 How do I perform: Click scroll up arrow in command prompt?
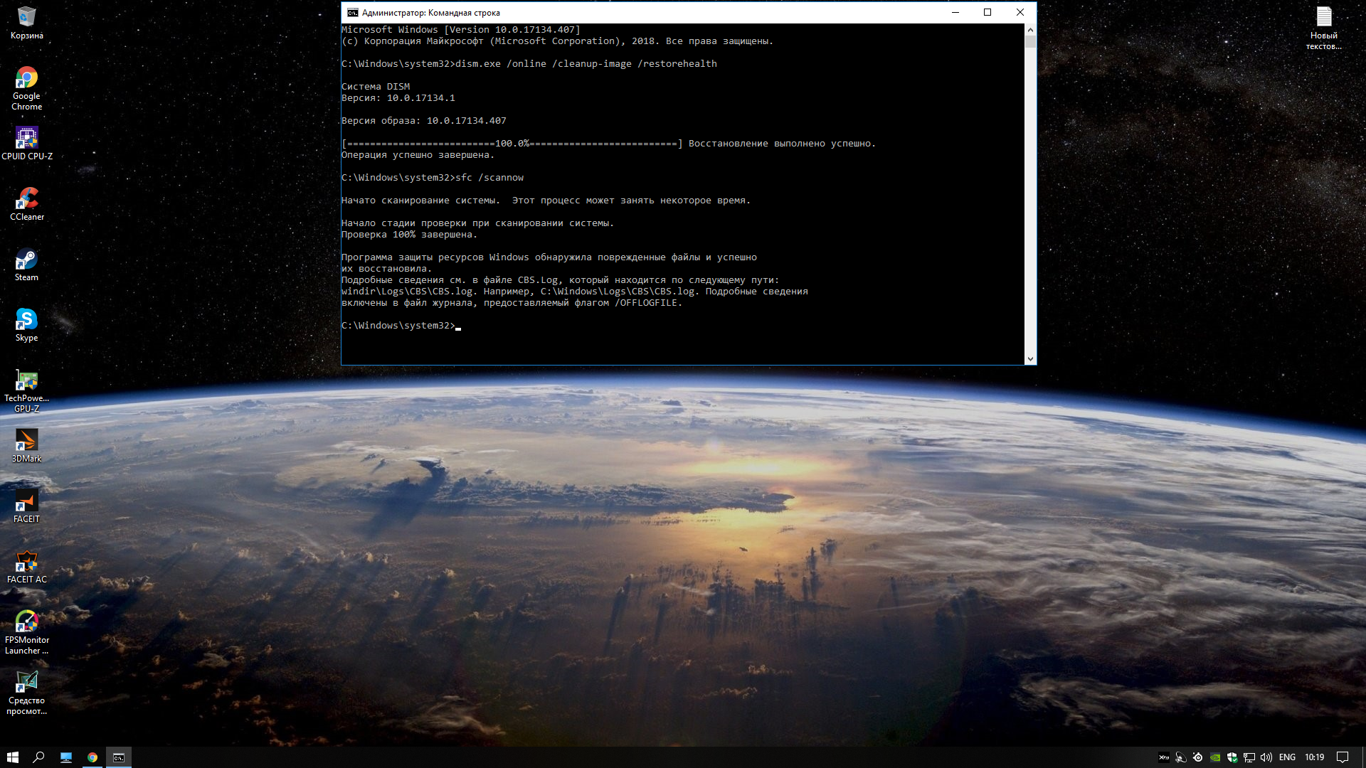(1030, 30)
